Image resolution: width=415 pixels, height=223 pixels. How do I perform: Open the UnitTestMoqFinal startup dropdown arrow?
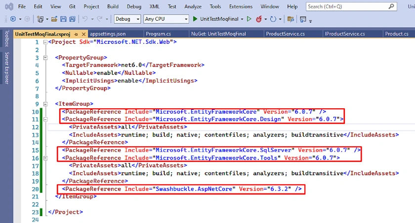[242, 19]
